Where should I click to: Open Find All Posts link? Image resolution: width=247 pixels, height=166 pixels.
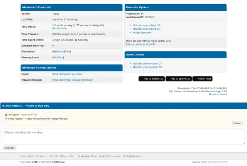pyautogui.click(x=59, y=29)
